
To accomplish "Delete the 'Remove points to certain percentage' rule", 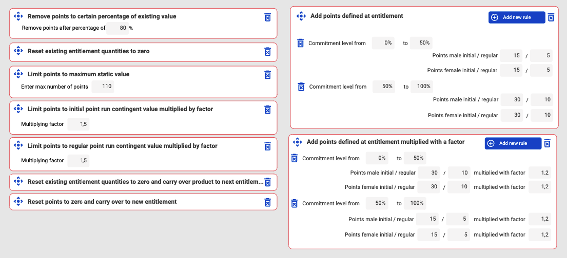I will 267,17.
